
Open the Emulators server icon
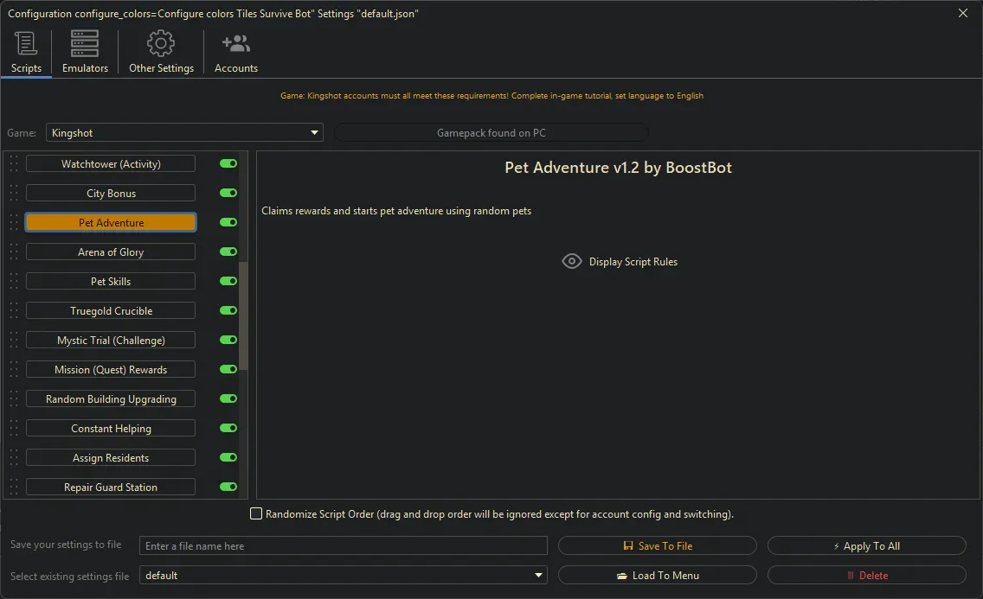click(85, 43)
